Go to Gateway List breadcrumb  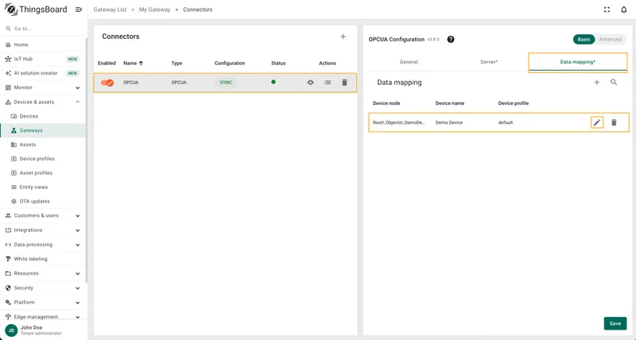click(x=110, y=10)
